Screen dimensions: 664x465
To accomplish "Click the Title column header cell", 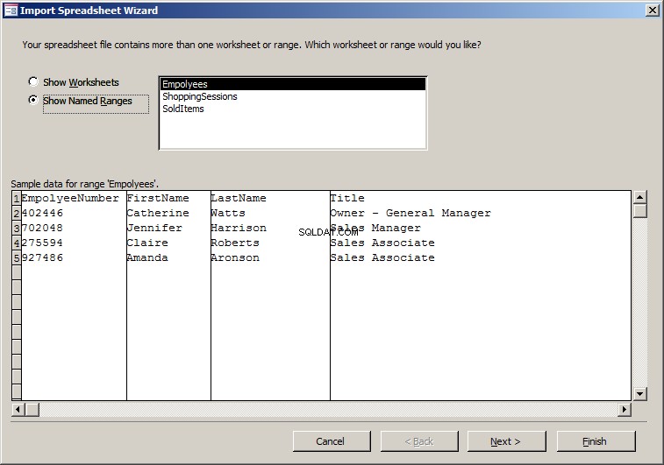I will (481, 198).
